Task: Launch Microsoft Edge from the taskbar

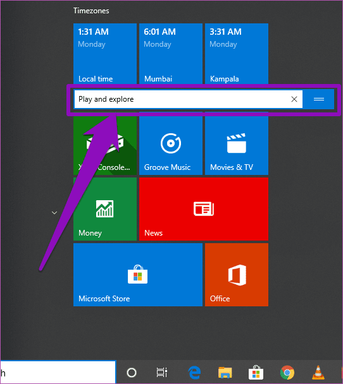Action: [194, 373]
